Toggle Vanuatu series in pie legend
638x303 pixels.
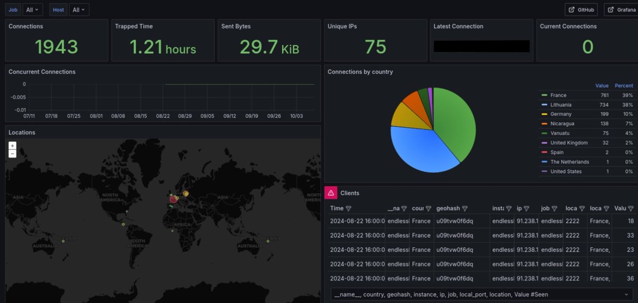(560, 133)
